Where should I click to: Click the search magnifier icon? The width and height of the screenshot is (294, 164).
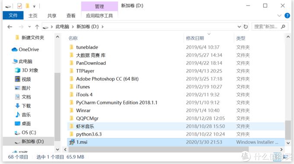click(x=283, y=27)
